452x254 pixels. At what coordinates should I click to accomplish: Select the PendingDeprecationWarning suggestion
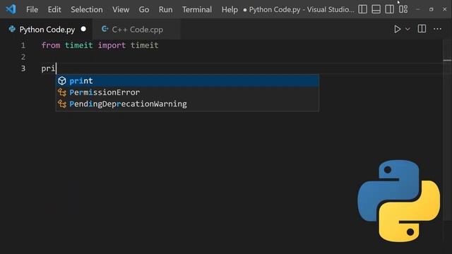tap(187, 104)
